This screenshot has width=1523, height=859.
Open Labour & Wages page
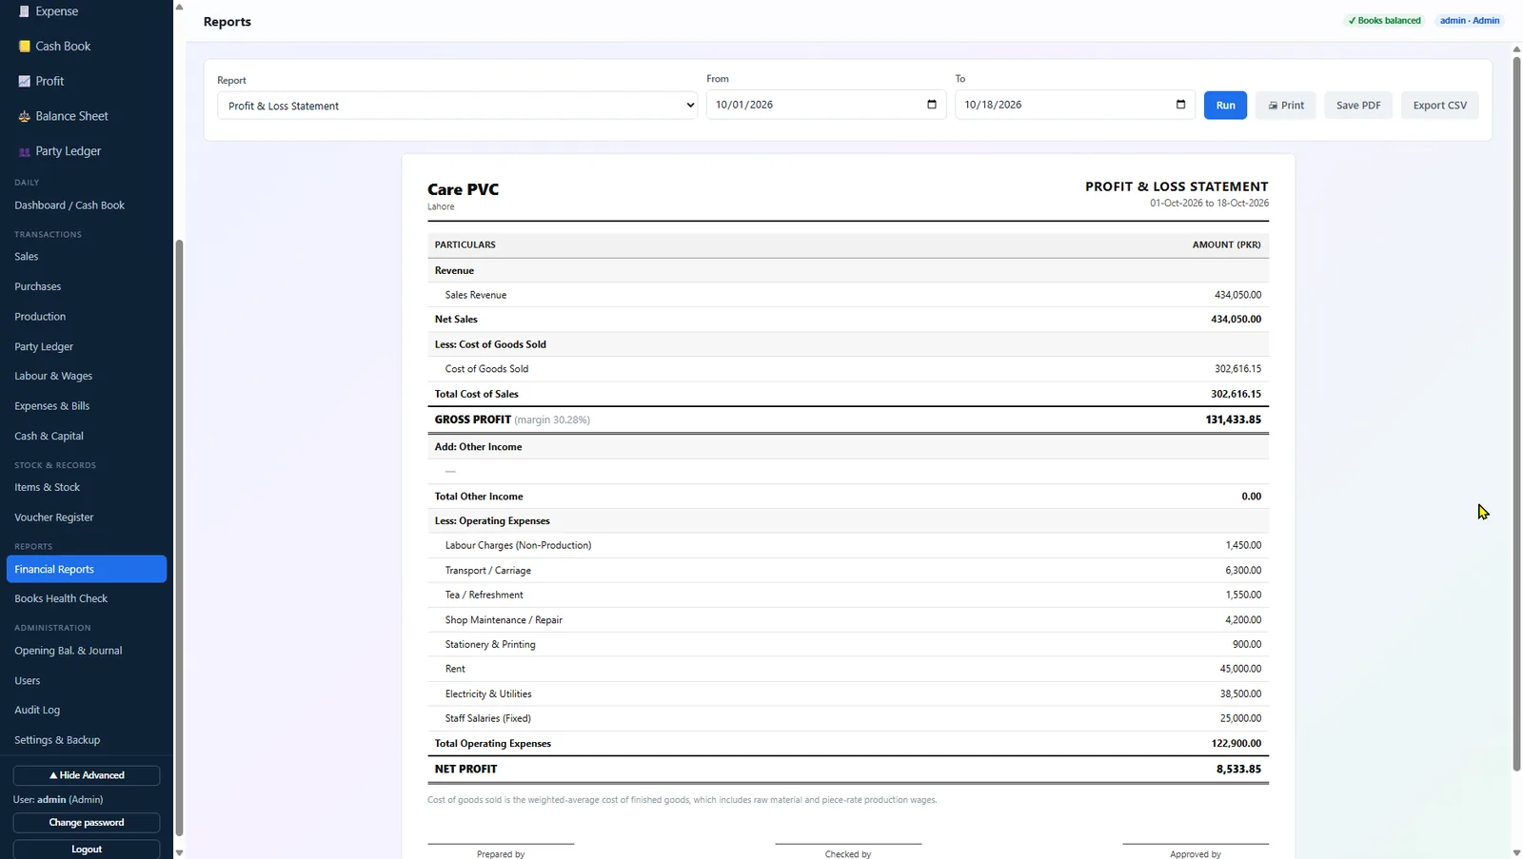click(53, 377)
